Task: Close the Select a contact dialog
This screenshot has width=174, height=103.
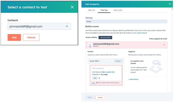Action: click(72, 7)
